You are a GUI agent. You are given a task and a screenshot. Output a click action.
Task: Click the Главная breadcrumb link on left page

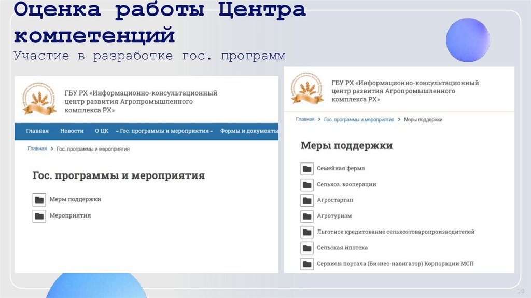click(x=37, y=148)
